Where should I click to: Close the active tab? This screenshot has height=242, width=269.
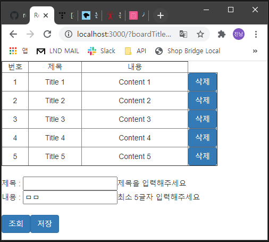(x=46, y=15)
